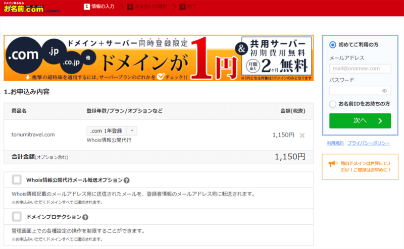Open the .com 1年登録 dropdown
The image size is (404, 249).
(x=112, y=131)
